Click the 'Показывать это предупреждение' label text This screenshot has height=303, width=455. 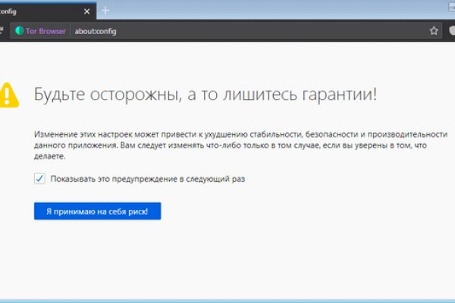point(147,179)
